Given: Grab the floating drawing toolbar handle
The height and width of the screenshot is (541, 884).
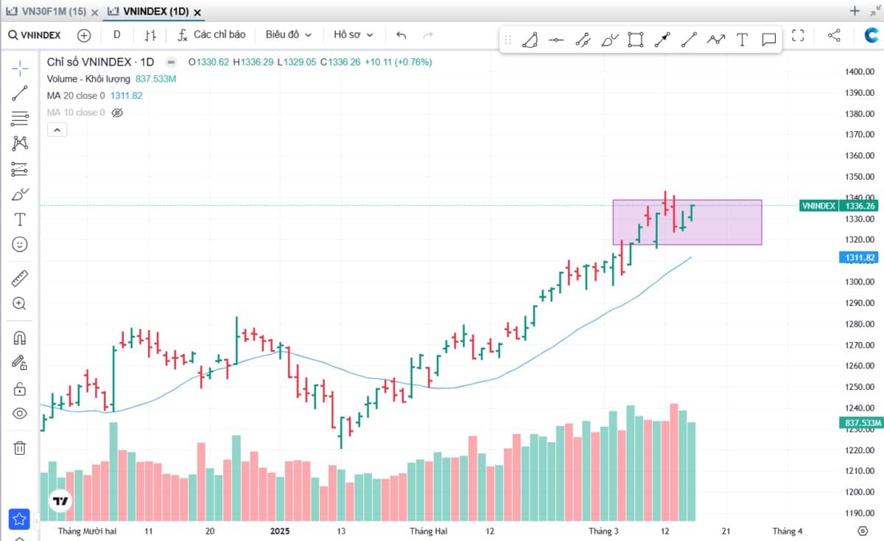Looking at the screenshot, I should 508,40.
